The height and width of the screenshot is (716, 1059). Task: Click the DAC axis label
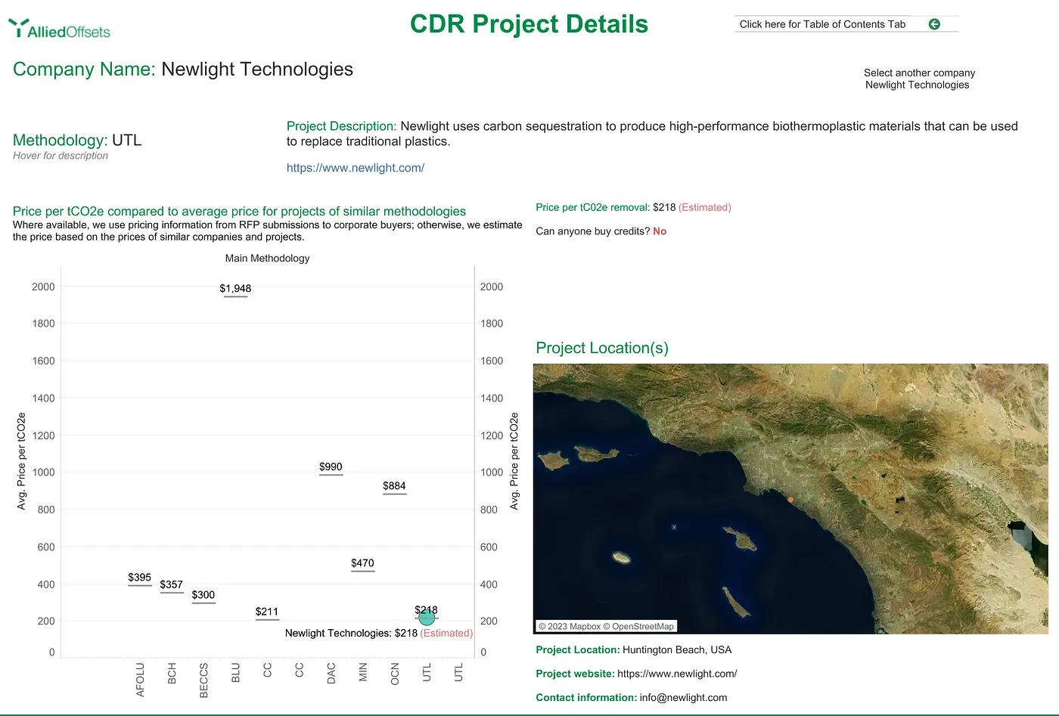click(331, 673)
